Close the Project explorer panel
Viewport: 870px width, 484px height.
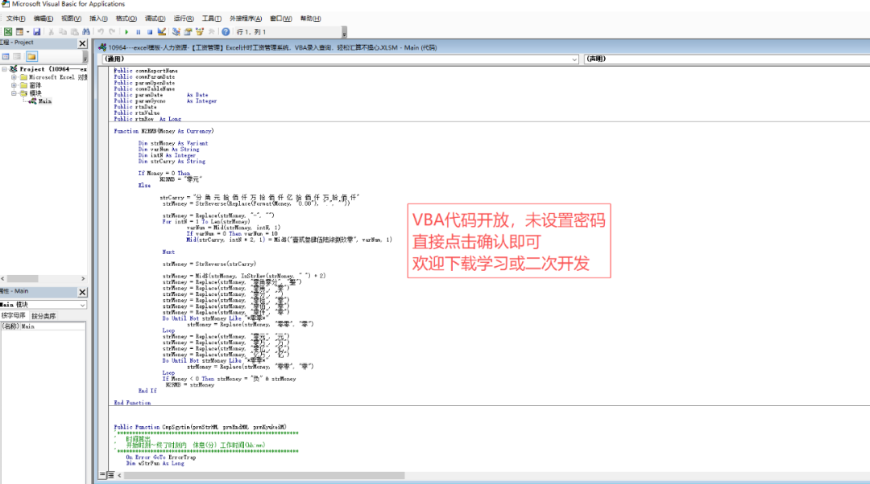pyautogui.click(x=82, y=43)
